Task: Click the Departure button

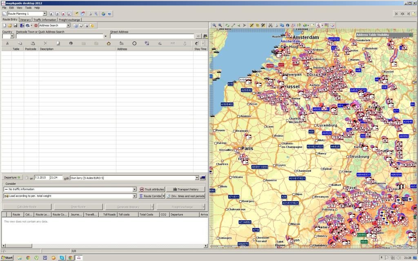Action: (12, 178)
